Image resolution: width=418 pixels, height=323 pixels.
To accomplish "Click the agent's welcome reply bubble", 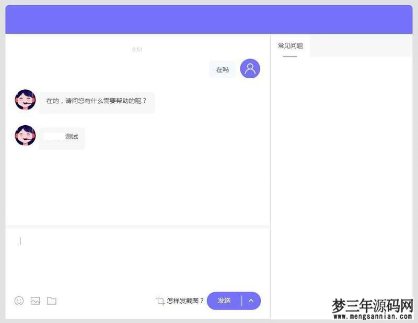I will point(96,102).
